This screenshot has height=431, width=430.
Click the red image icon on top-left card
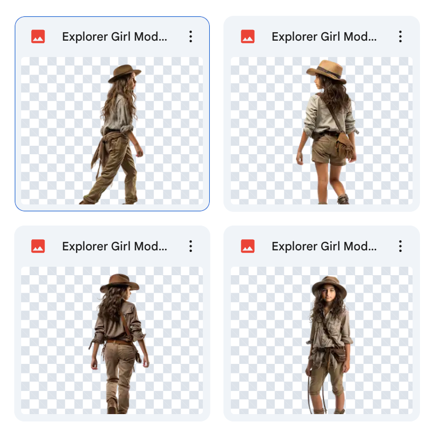pyautogui.click(x=38, y=36)
